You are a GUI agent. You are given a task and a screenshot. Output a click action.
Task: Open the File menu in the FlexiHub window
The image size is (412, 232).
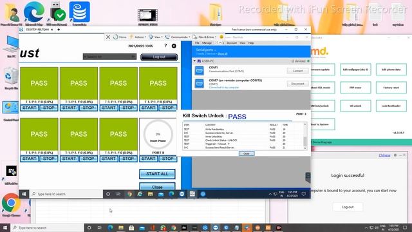click(197, 43)
